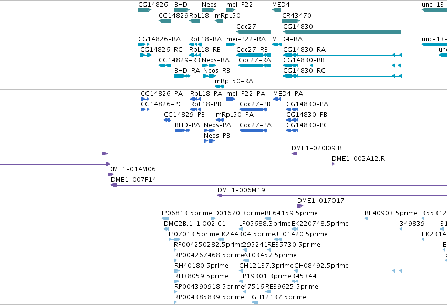The width and height of the screenshot is (447, 305).
Task: Select the mei-P22 gene label
Action: click(x=240, y=5)
